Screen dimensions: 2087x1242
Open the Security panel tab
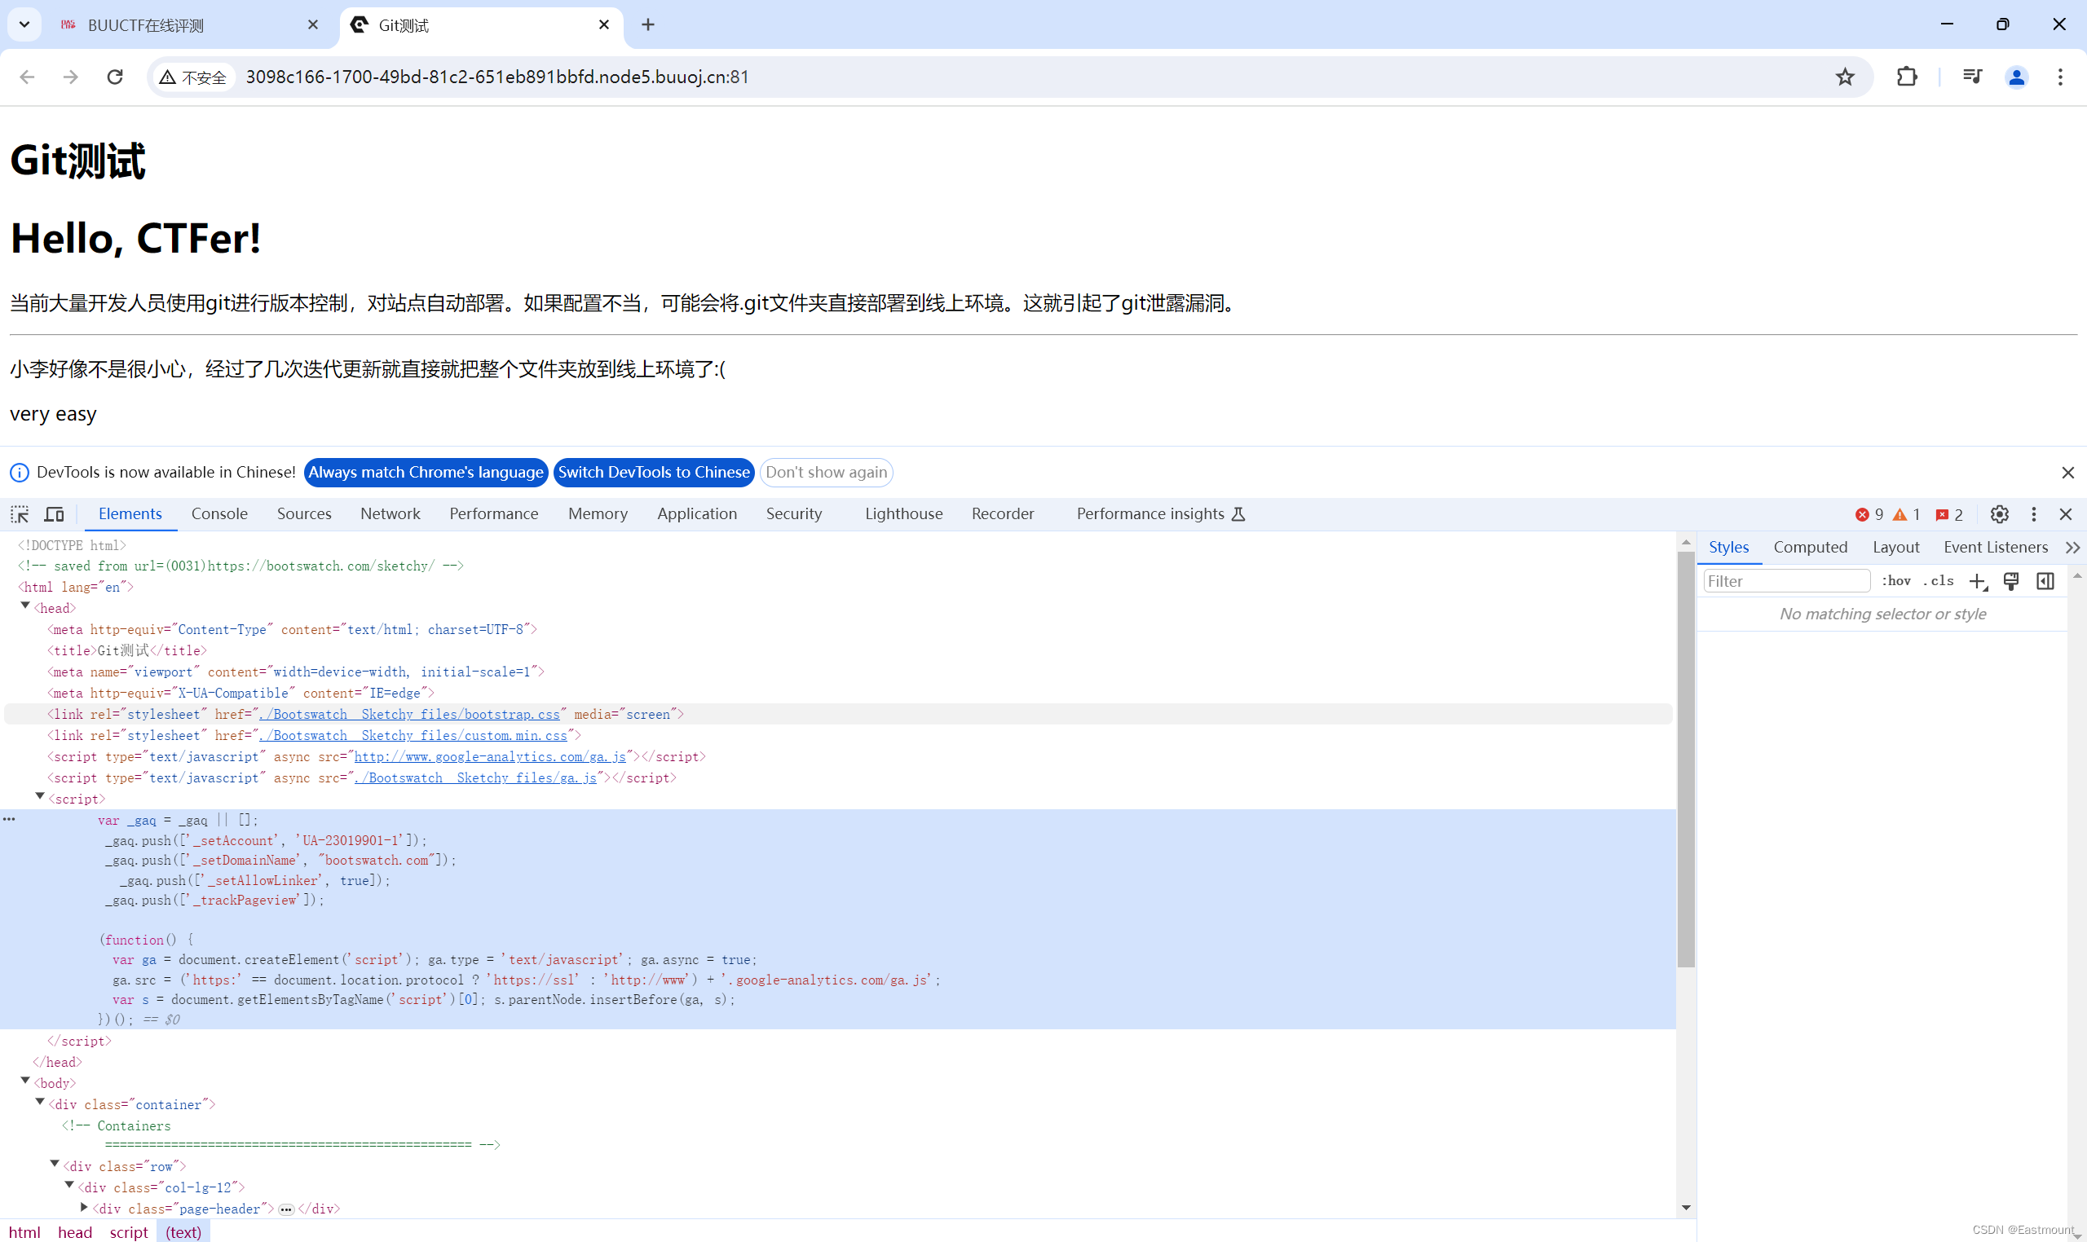pos(793,514)
